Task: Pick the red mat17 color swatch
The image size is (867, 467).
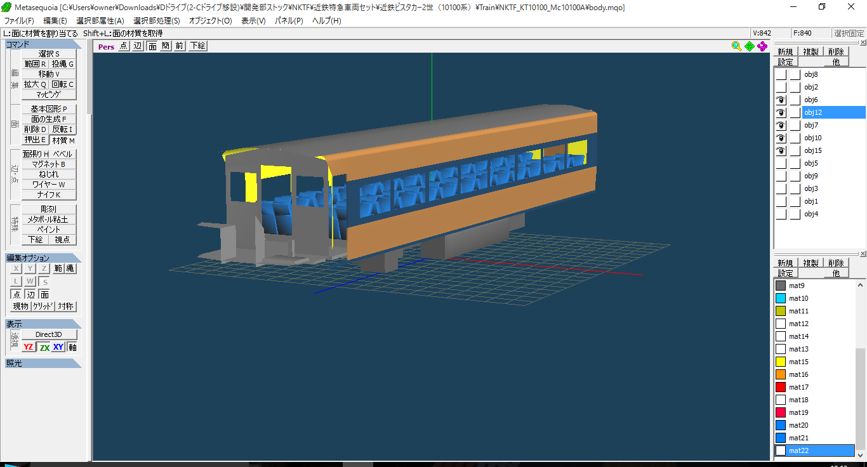Action: click(x=781, y=387)
